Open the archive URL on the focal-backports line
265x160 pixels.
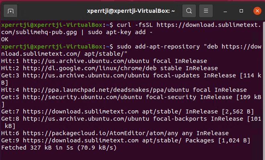(86, 119)
